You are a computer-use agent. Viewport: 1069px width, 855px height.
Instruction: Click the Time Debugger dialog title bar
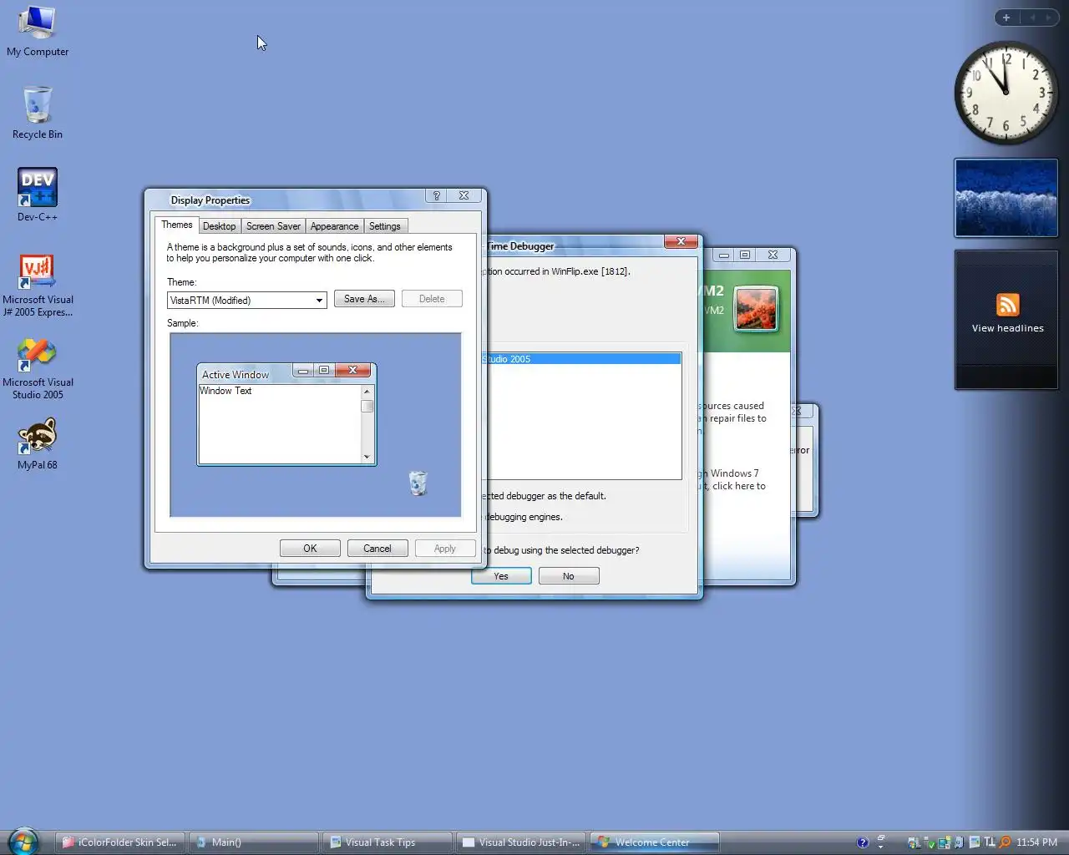pyautogui.click(x=576, y=245)
